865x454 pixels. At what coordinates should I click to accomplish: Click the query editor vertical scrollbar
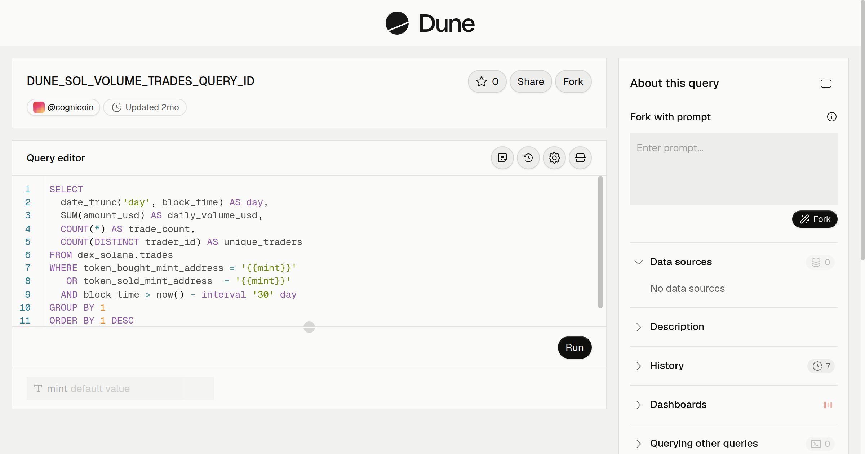tap(600, 242)
